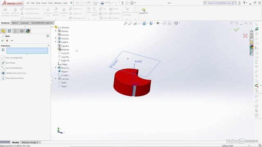Select Front Plane in the tree
262x147 pixels.
[x=64, y=53]
